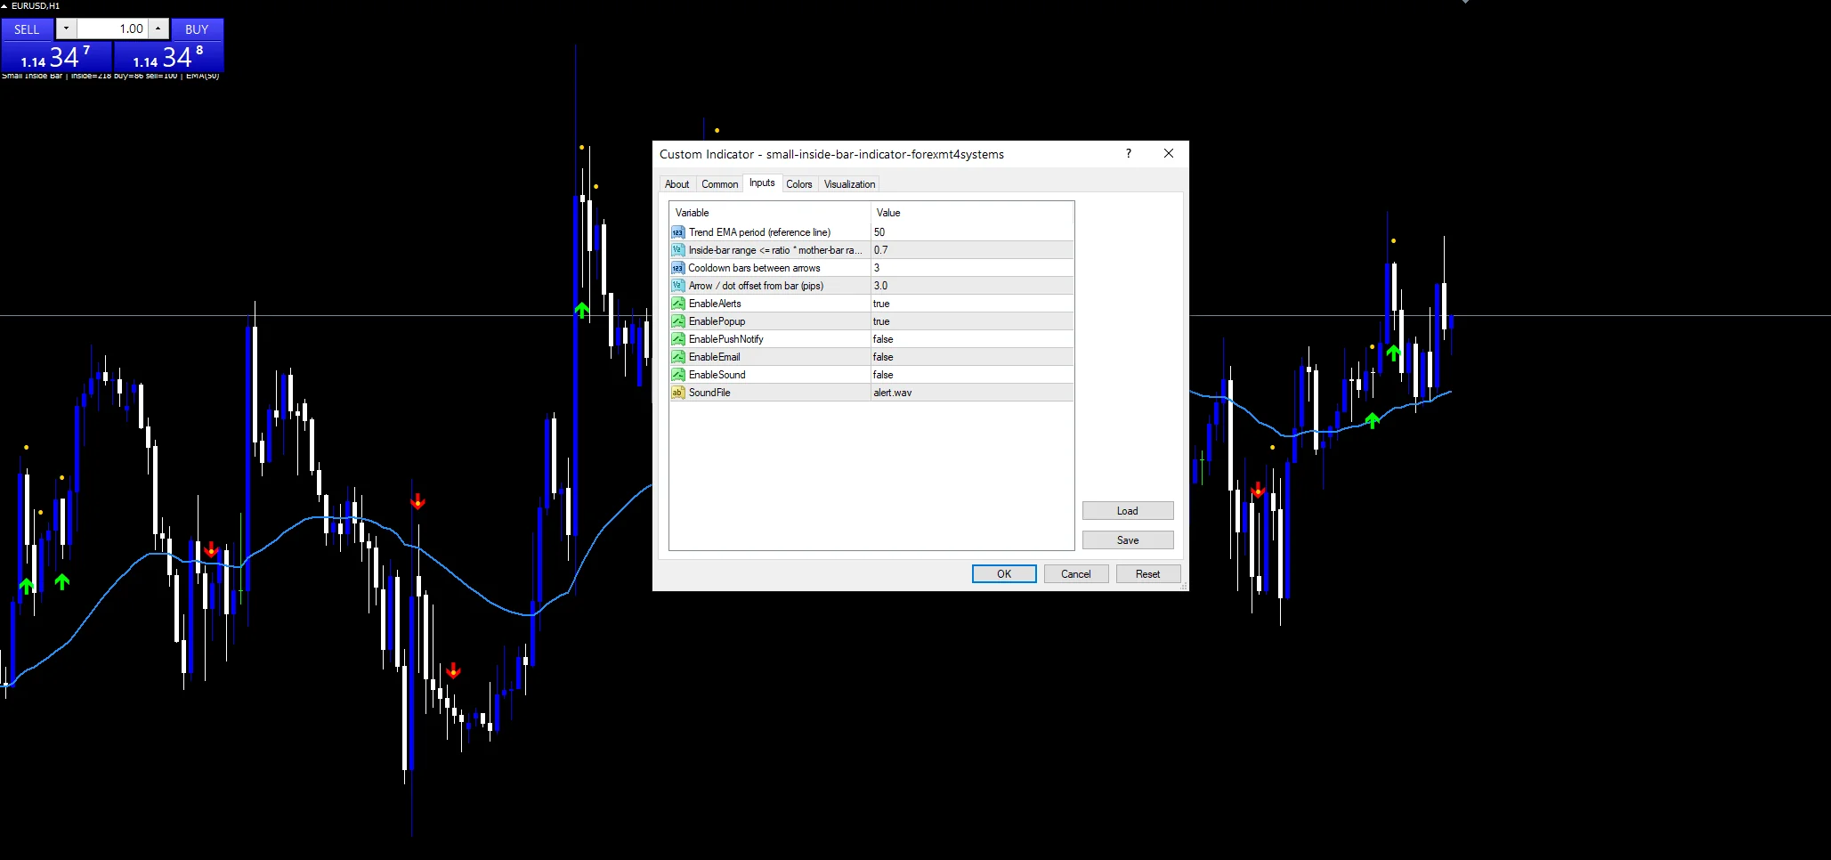This screenshot has width=1831, height=860.
Task: Click the Reset button
Action: pos(1148,574)
